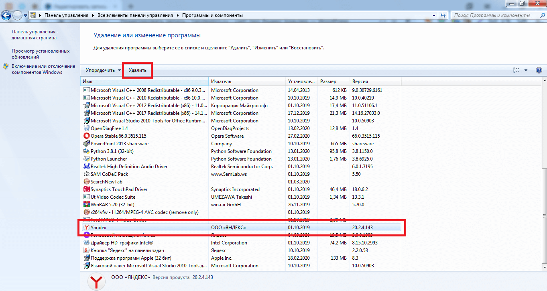547x291 pixels.
Task: Expand arrow after Панель управления breadcrumb
Action: tap(93, 15)
